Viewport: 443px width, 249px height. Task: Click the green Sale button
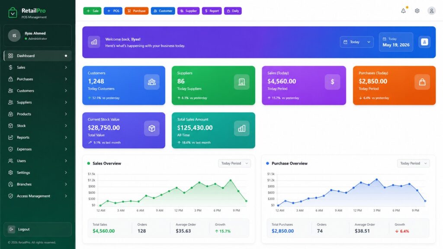tap(92, 11)
